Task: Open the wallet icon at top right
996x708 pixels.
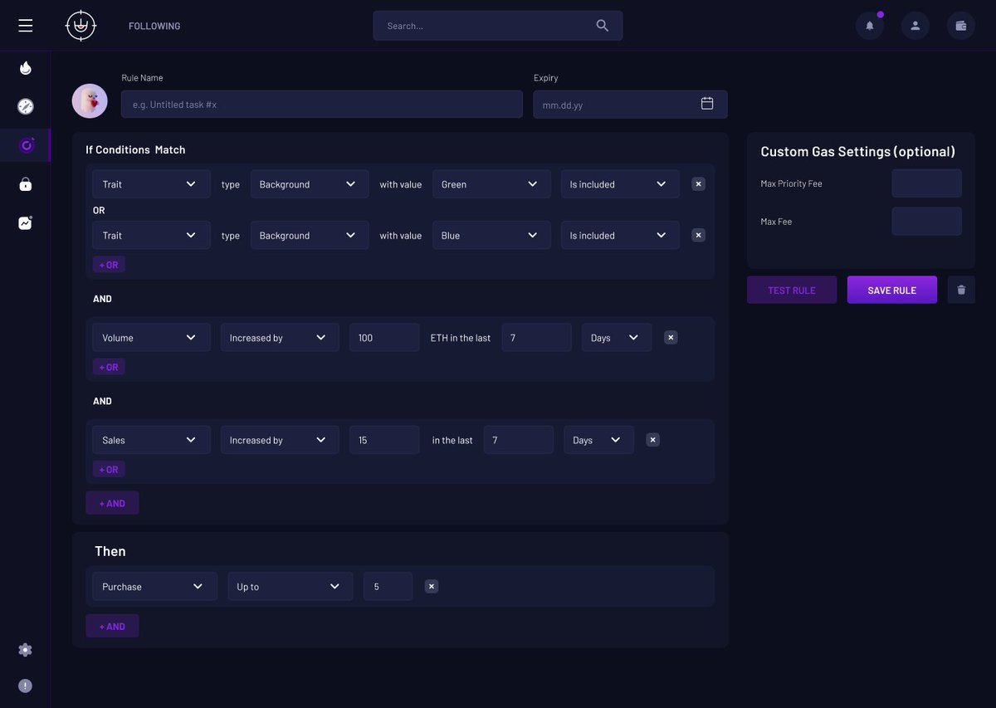Action: point(960,26)
